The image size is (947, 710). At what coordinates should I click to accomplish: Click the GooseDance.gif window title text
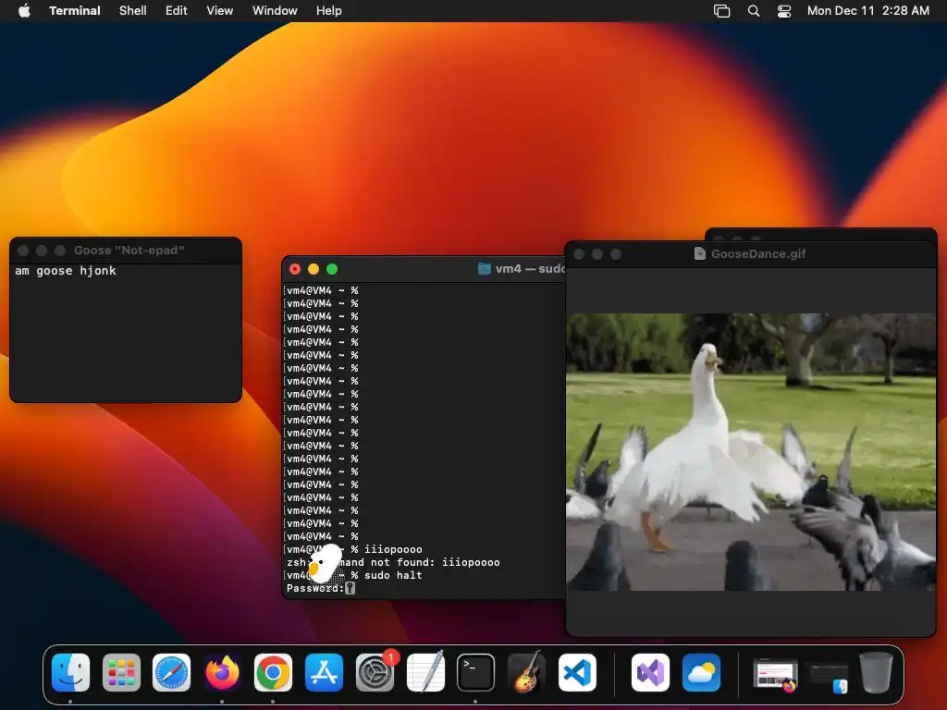(x=758, y=253)
